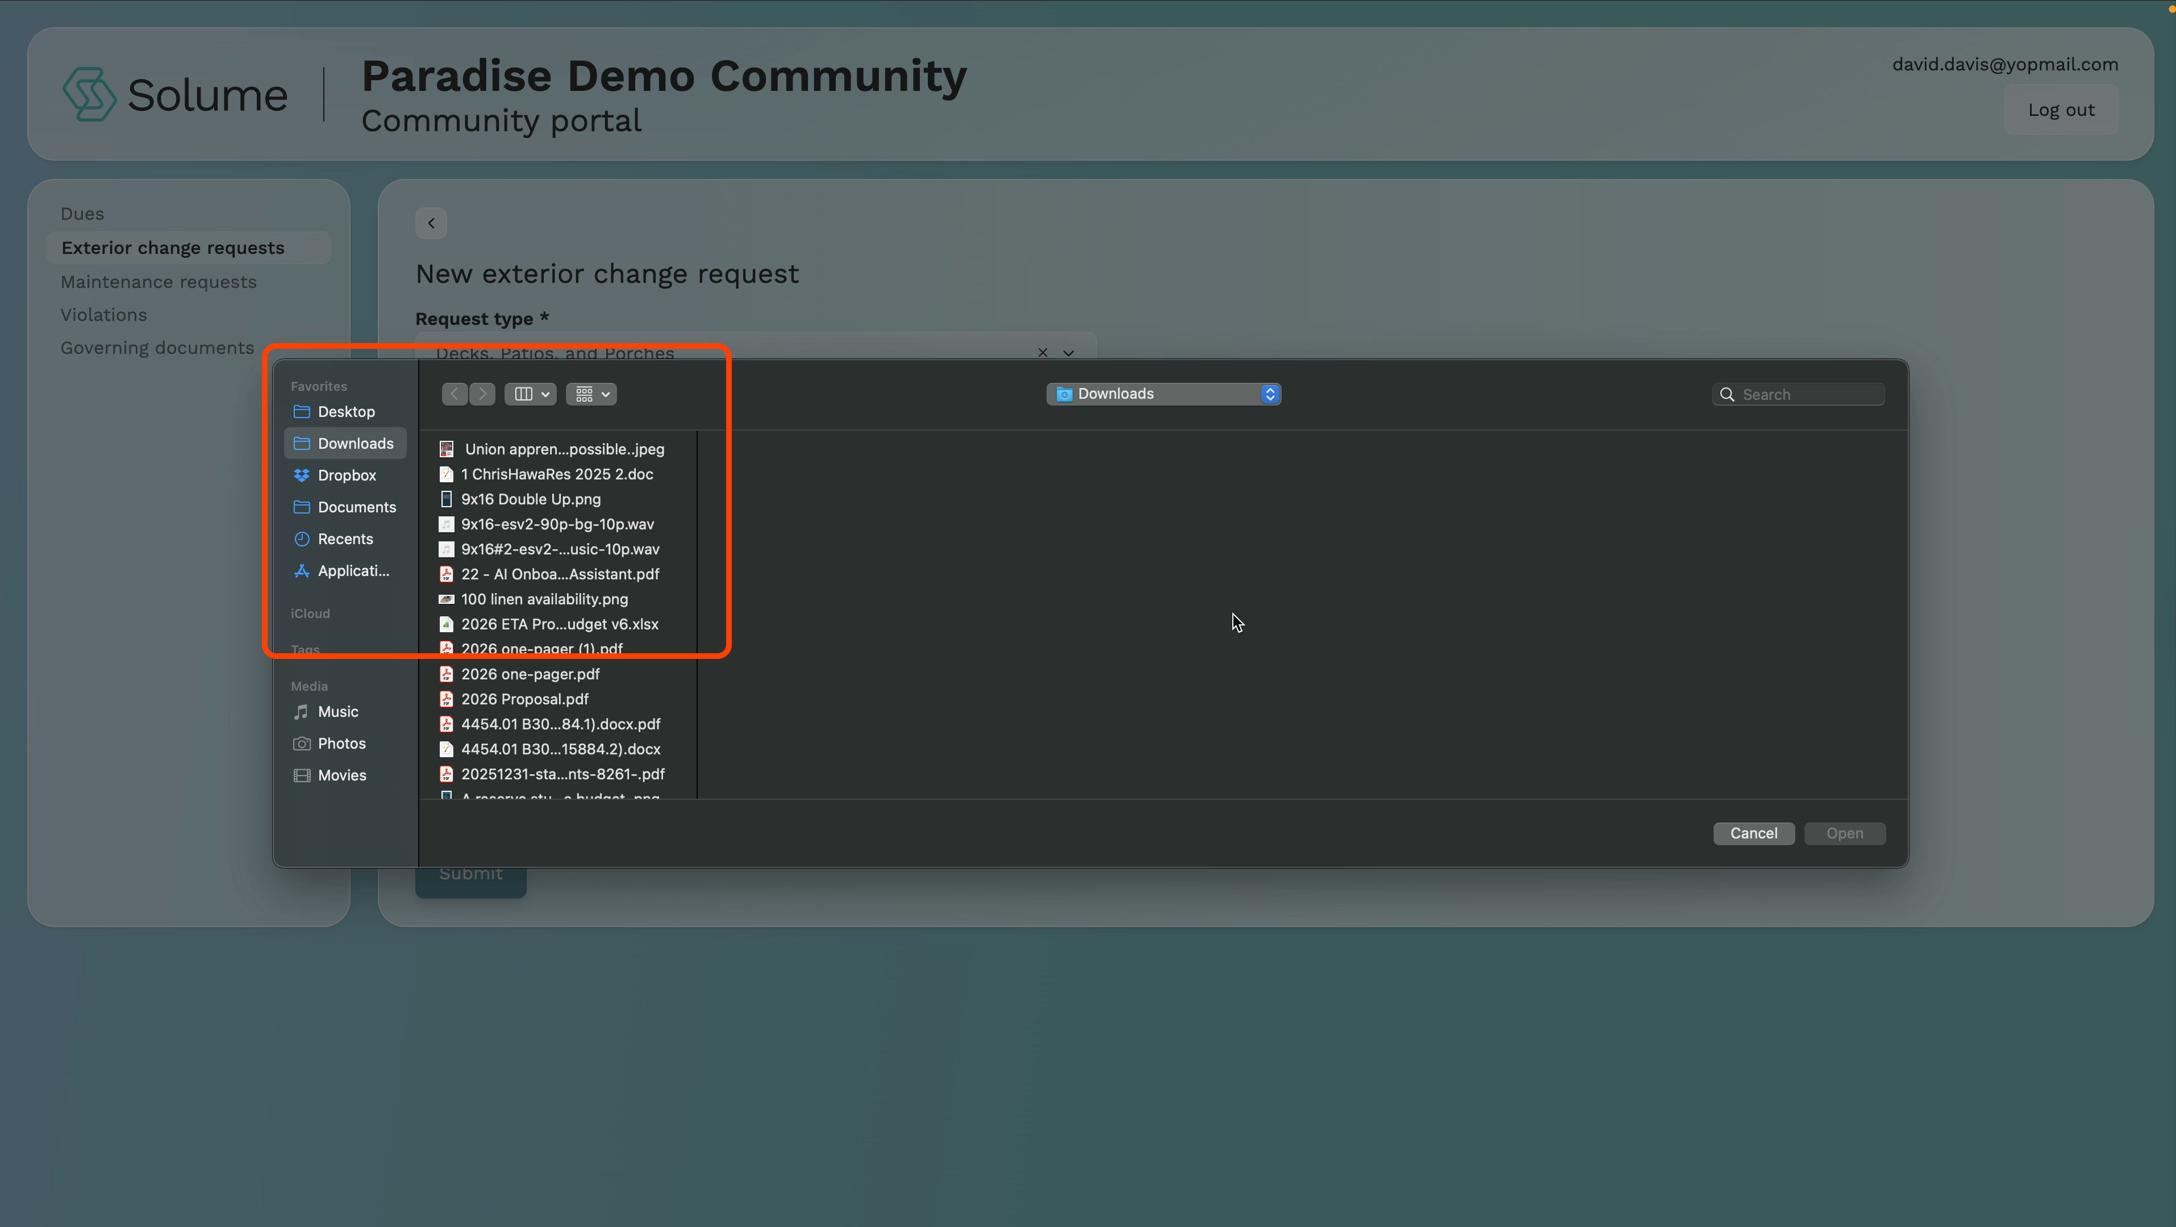Open Maintenance requests in portal navigation
2176x1227 pixels.
pos(158,282)
